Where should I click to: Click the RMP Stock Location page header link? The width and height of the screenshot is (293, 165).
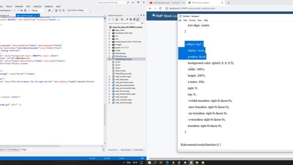coord(165,16)
